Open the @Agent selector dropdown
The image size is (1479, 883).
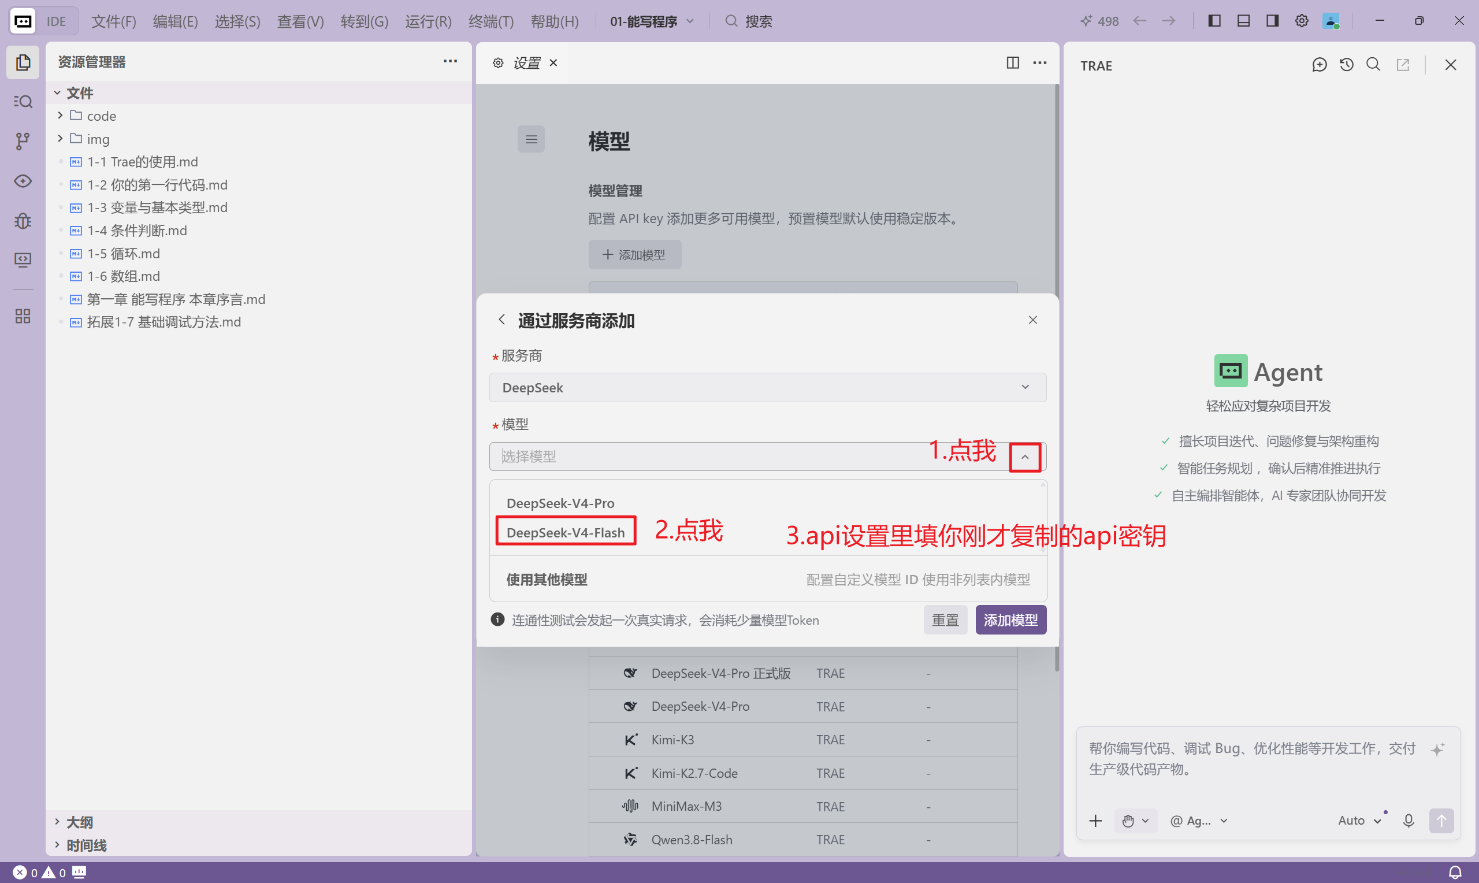(x=1198, y=821)
